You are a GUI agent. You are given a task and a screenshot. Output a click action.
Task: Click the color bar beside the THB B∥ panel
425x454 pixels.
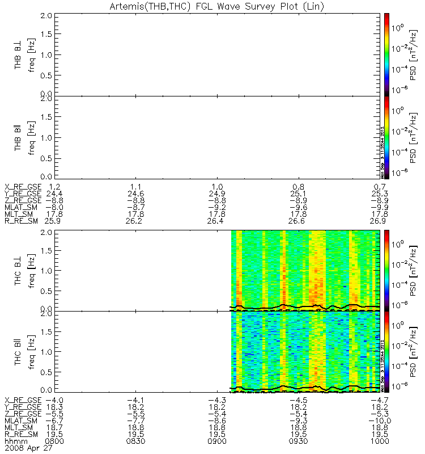pos(386,137)
